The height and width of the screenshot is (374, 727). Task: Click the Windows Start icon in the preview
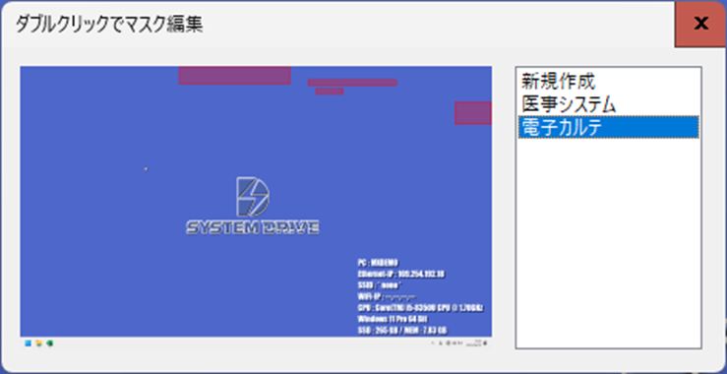28,343
